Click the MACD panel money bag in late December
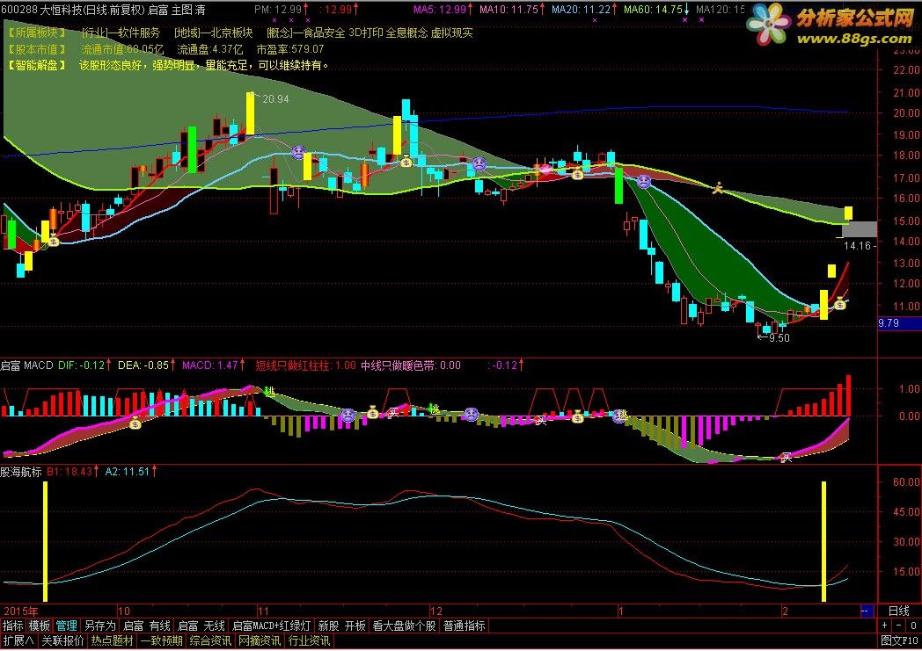 click(x=578, y=417)
